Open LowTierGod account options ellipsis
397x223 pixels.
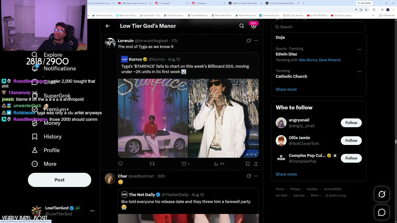(x=92, y=211)
